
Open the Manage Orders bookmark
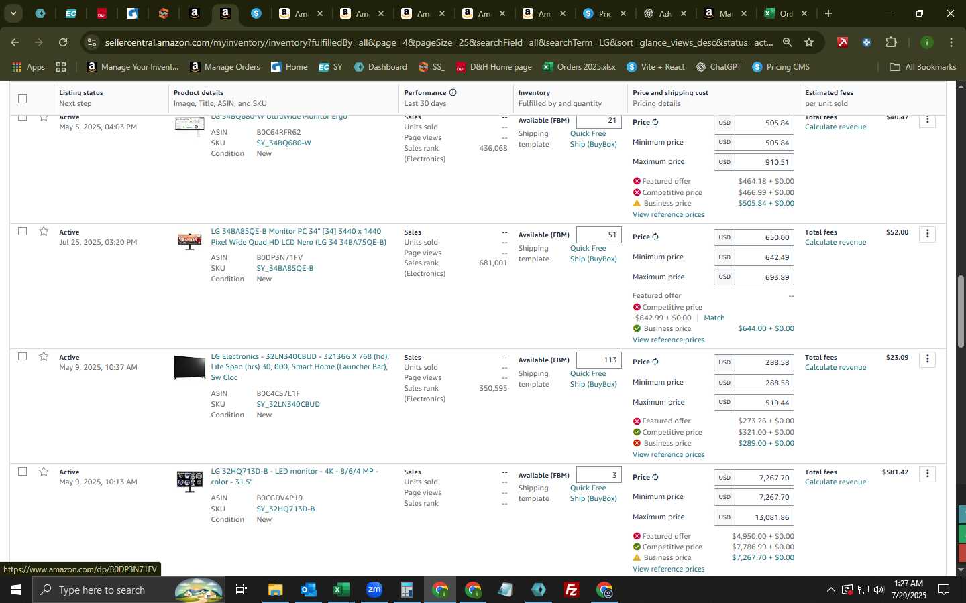(225, 67)
